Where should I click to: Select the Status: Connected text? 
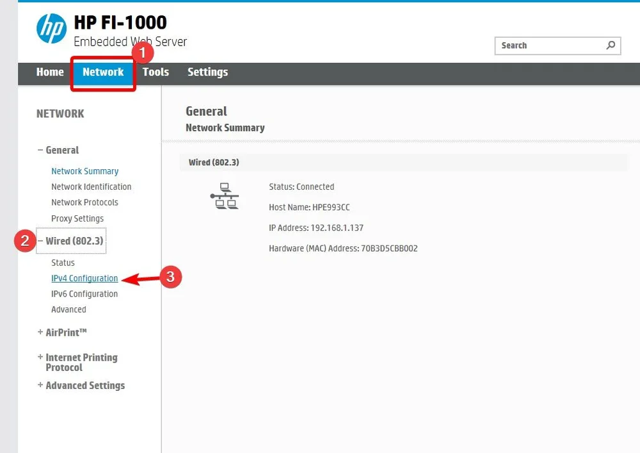point(301,186)
